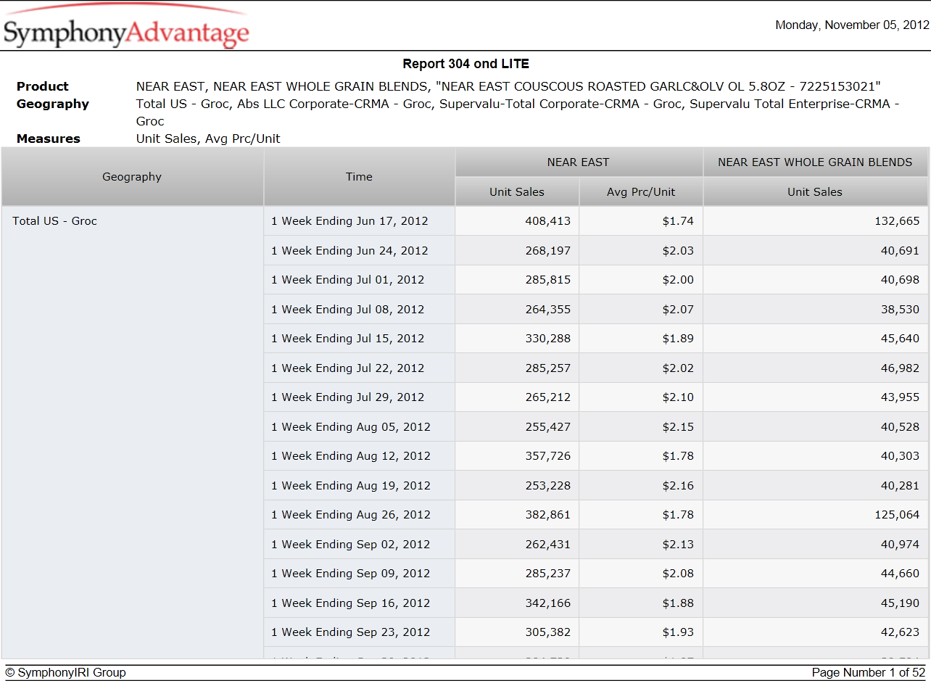Select the Time column header
This screenshot has height=686, width=931.
pyautogui.click(x=359, y=177)
